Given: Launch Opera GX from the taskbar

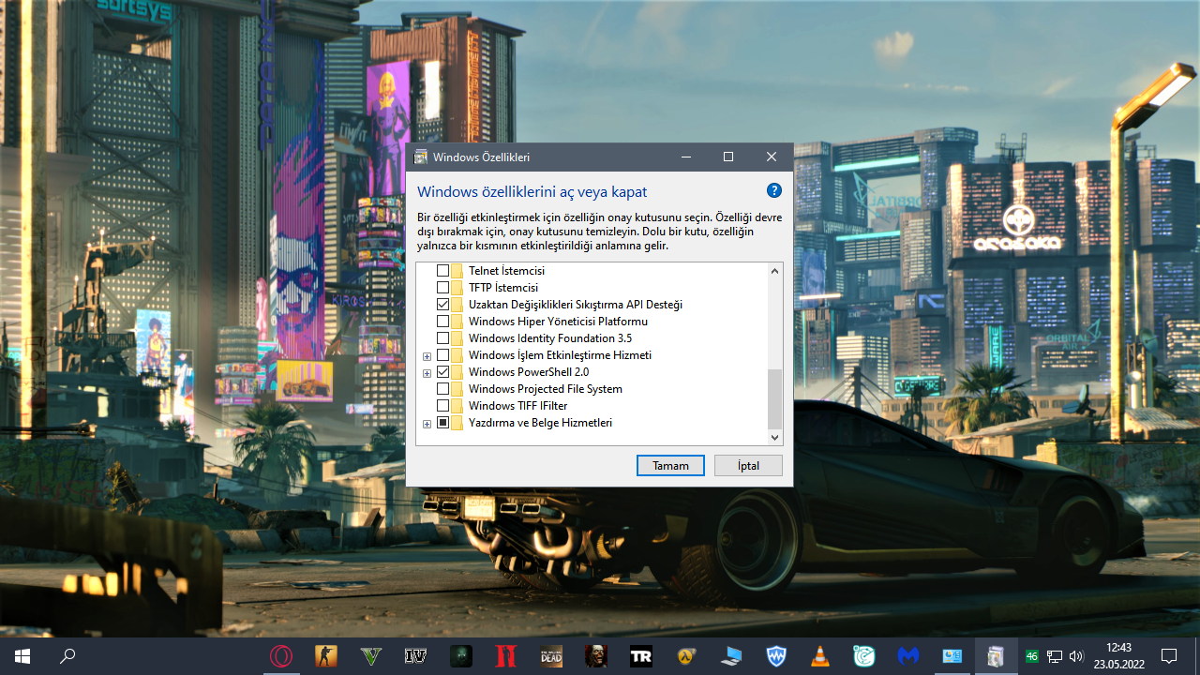Looking at the screenshot, I should [x=279, y=656].
